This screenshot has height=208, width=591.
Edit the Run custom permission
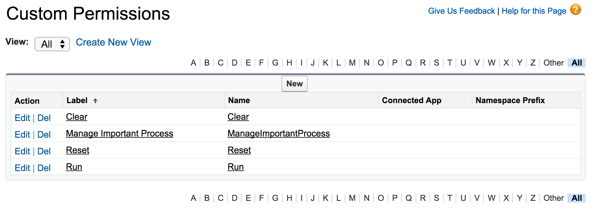click(x=22, y=168)
